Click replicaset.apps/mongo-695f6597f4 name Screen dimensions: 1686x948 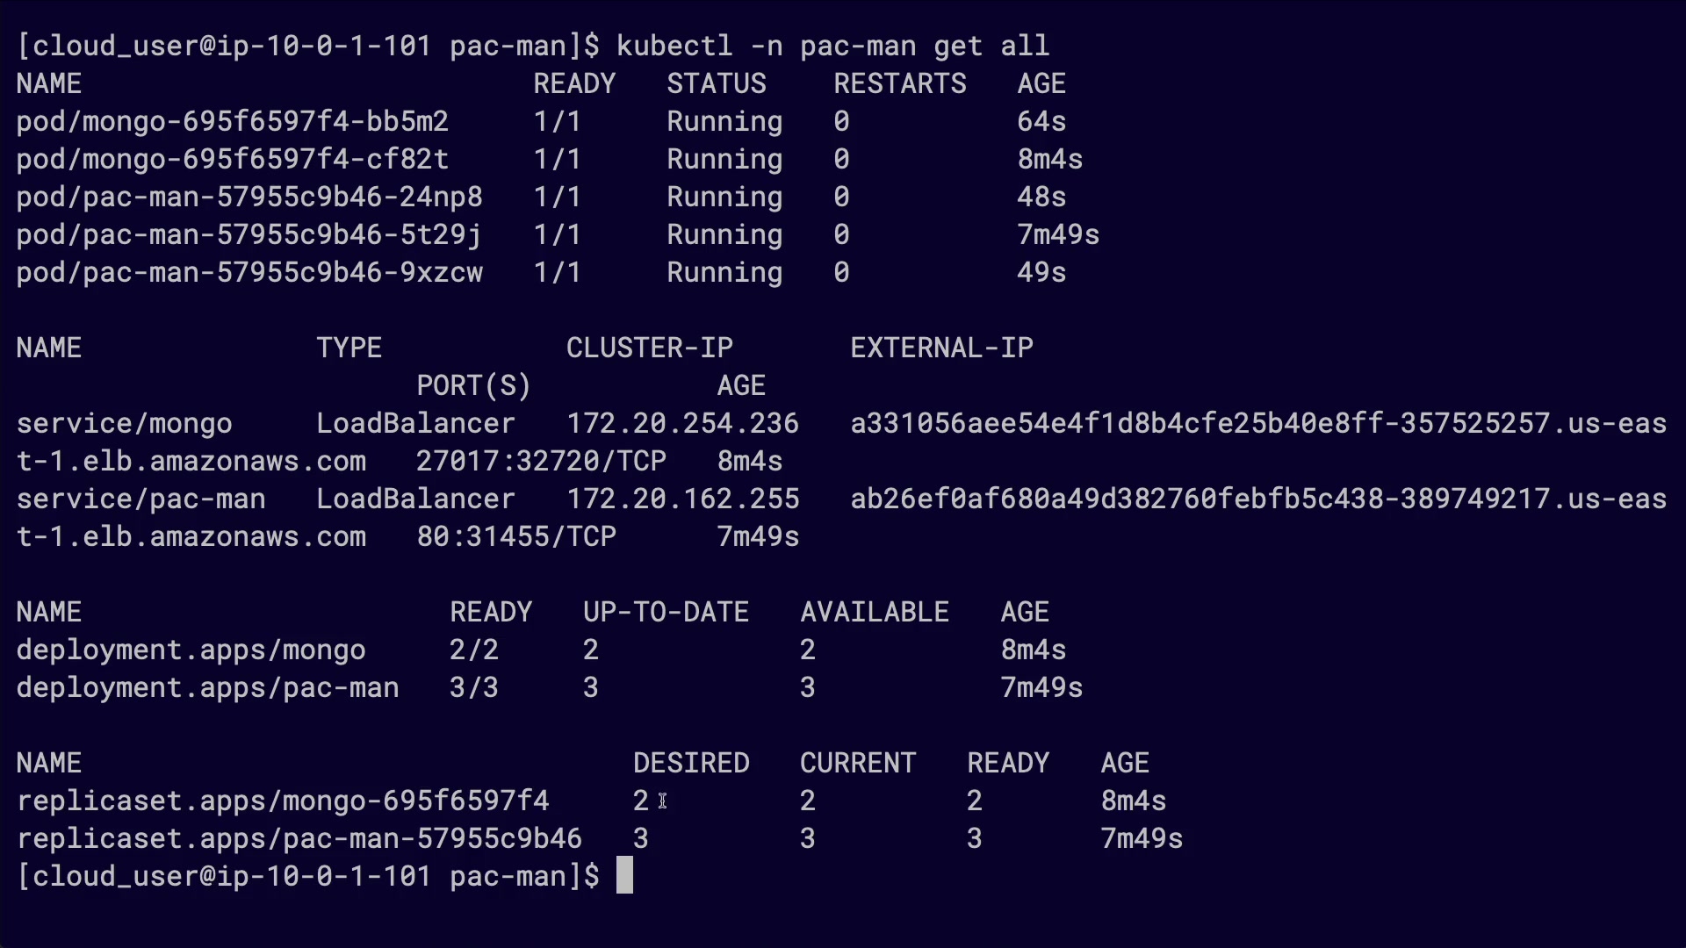pos(283,801)
